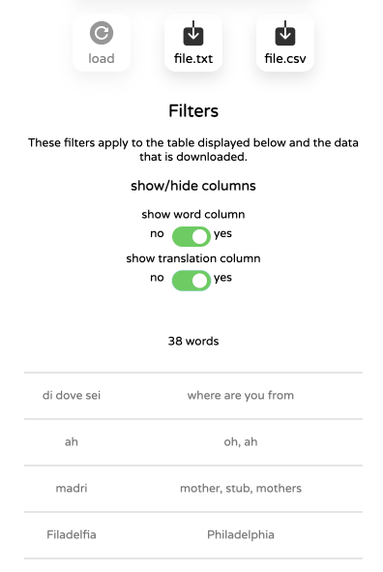Toggle the show word column switch
Screen dimensions: 383x572
pyautogui.click(x=191, y=236)
